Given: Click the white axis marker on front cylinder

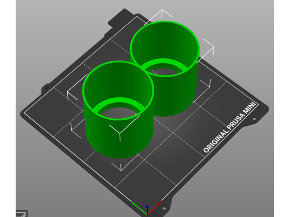Looking at the screenshot, I should [119, 134].
